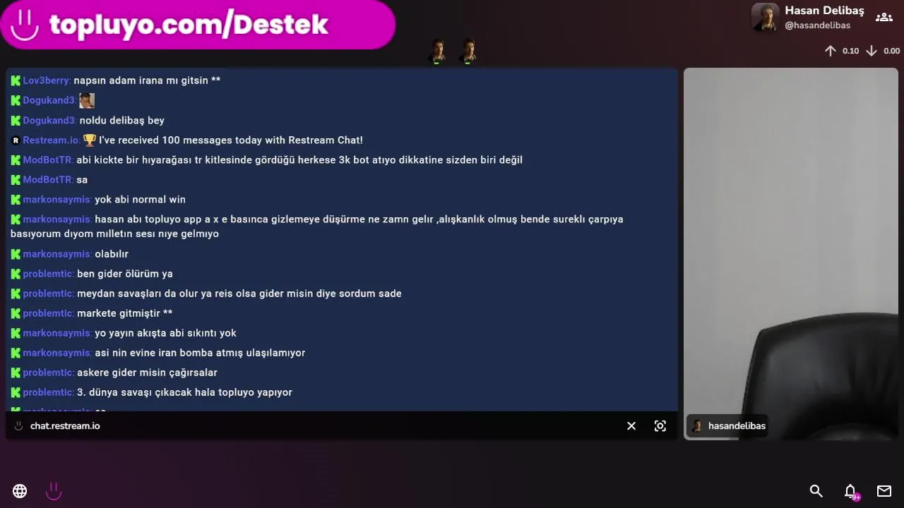Viewport: 904px width, 508px height.
Task: Open focus view for shared chat
Action: (660, 426)
